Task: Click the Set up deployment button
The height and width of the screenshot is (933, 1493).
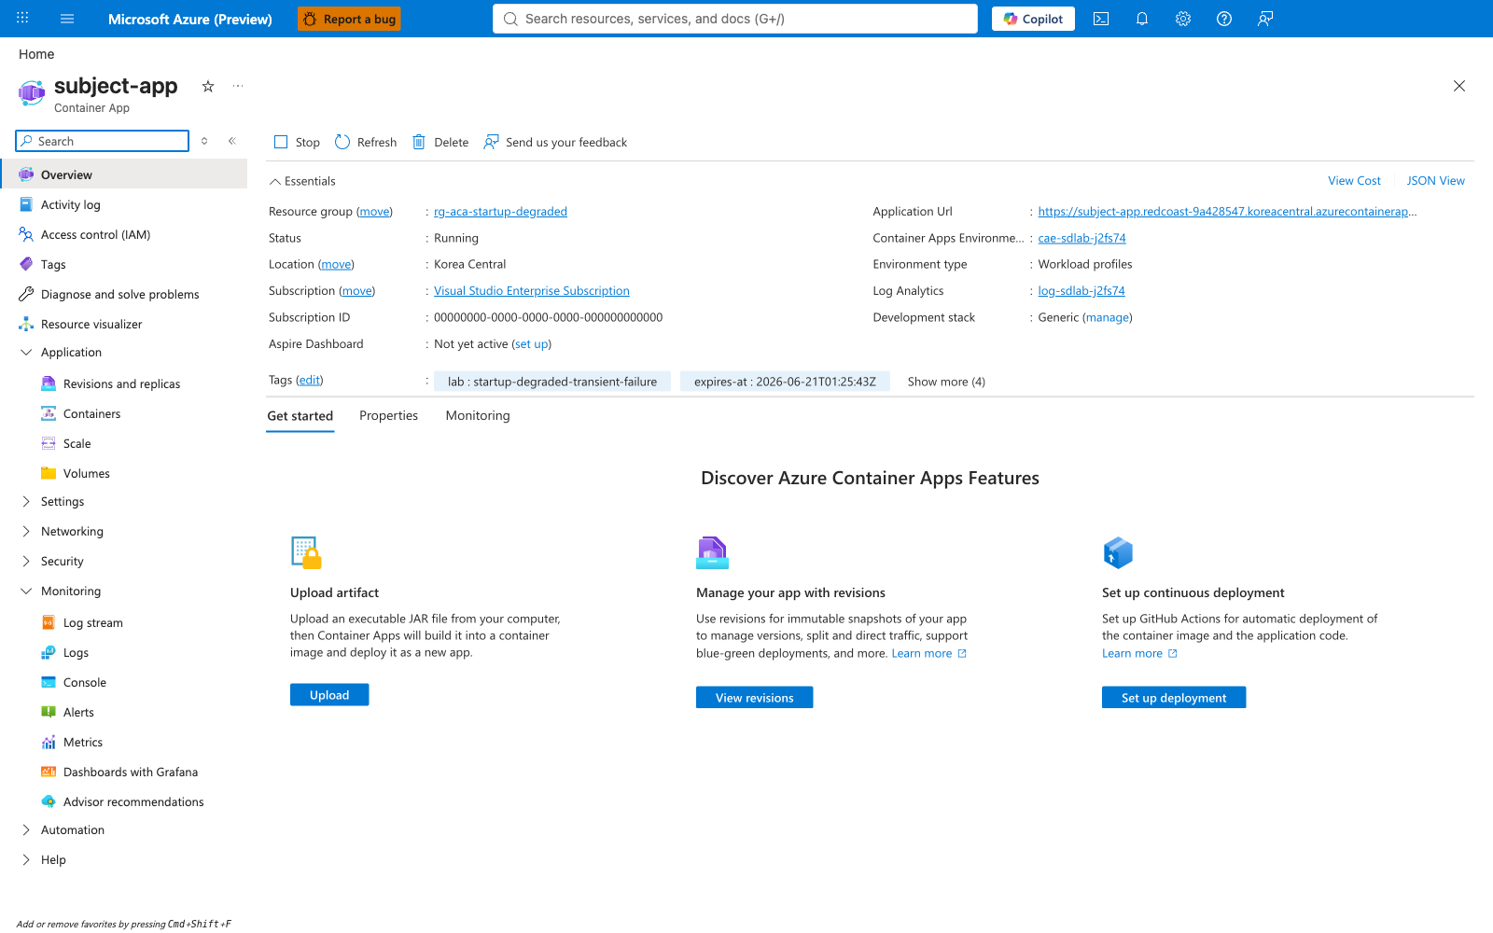Action: point(1174,698)
